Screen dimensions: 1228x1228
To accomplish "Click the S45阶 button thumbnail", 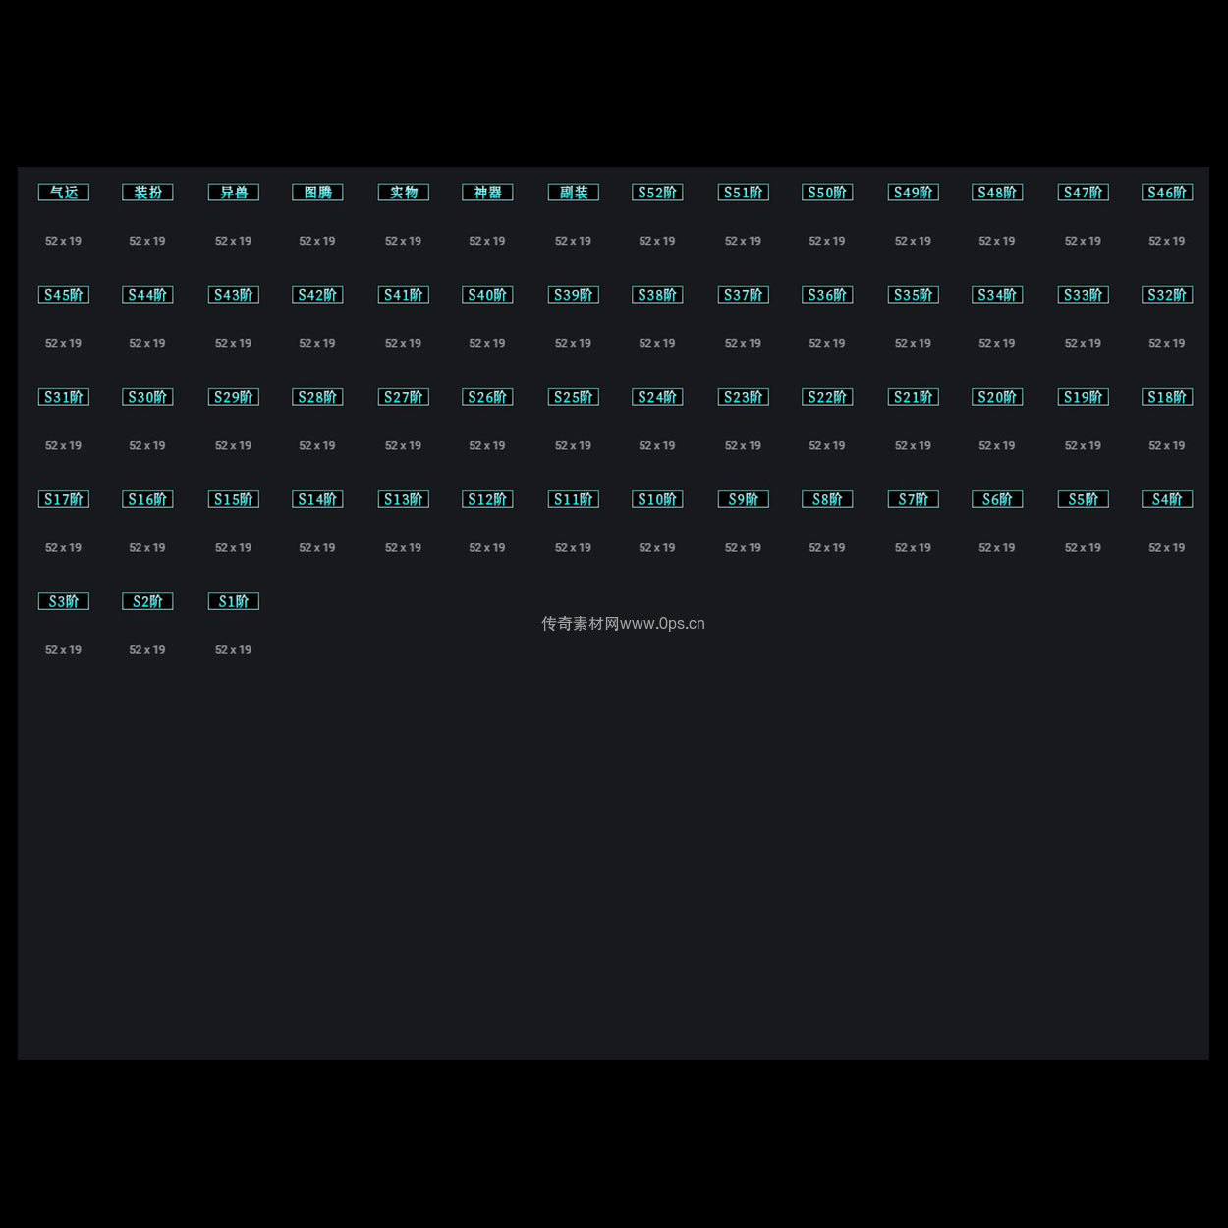I will click(64, 295).
